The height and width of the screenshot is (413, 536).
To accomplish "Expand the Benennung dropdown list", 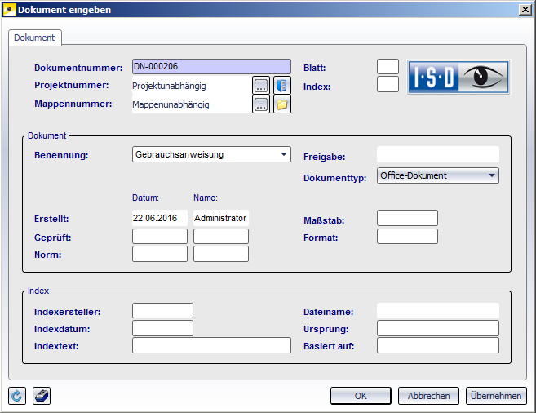I will tap(283, 154).
